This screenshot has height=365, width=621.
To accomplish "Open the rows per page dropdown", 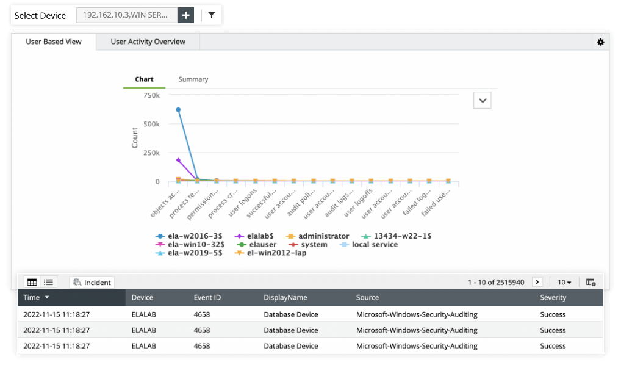I will [564, 282].
